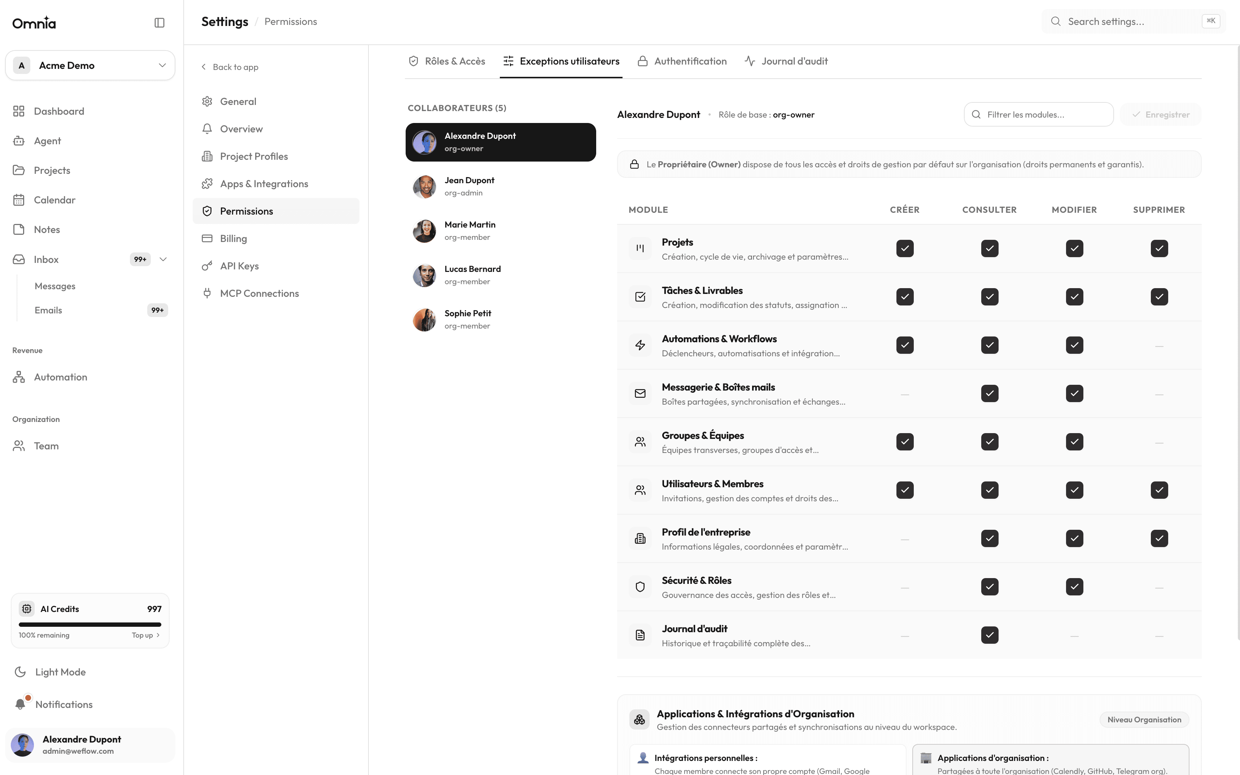1240x775 pixels.
Task: Open MCP Connections plug icon
Action: (x=207, y=293)
